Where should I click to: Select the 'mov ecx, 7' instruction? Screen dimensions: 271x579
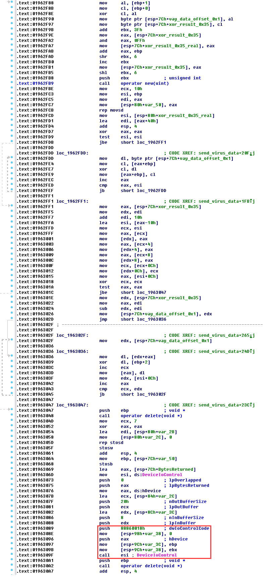(118, 421)
